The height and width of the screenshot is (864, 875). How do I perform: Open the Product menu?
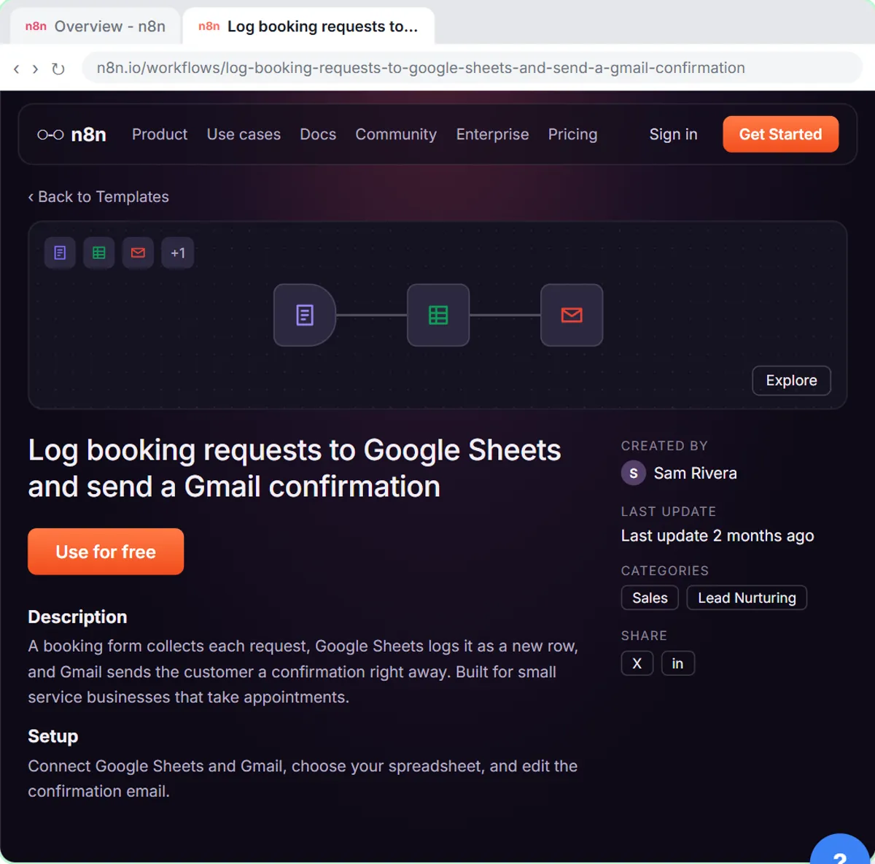click(x=160, y=134)
